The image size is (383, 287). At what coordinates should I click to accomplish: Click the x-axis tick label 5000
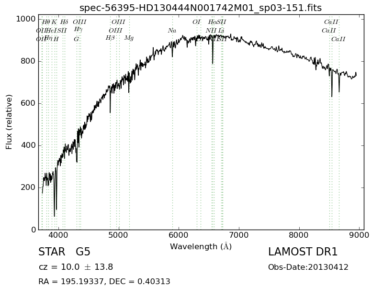point(118,235)
